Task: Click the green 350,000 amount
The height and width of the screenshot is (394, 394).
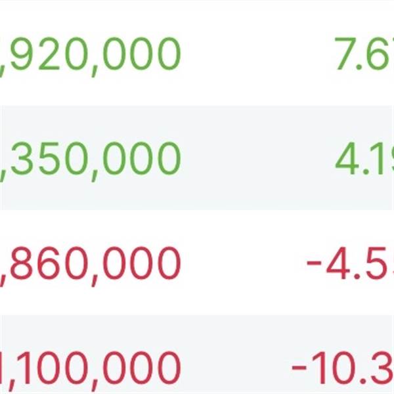Action: (x=90, y=160)
